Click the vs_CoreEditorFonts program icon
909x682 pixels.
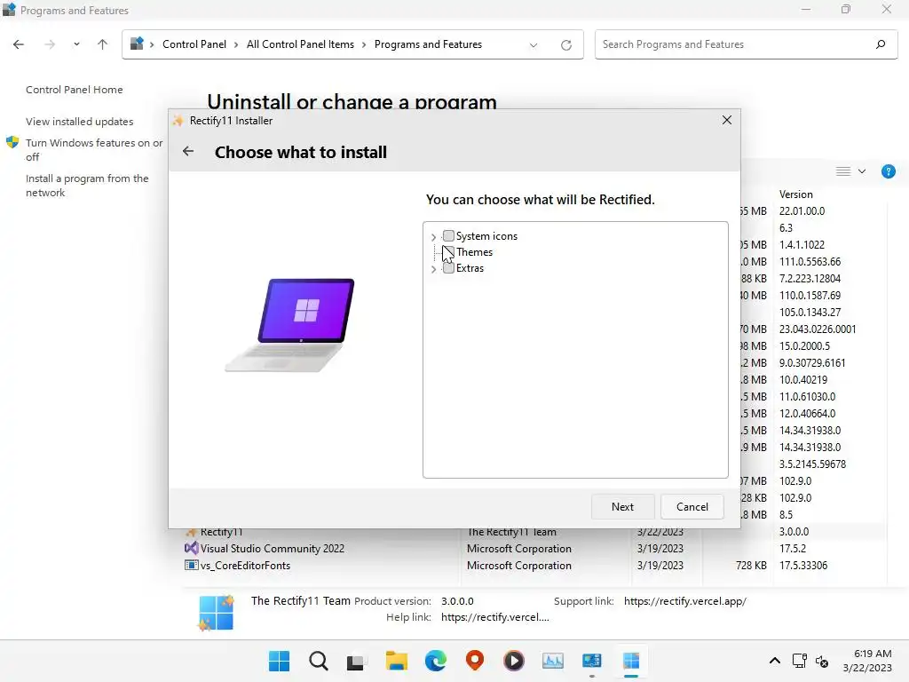pos(191,565)
